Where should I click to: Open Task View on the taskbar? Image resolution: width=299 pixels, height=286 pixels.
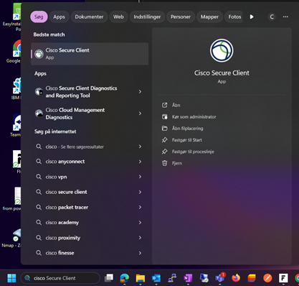109,278
